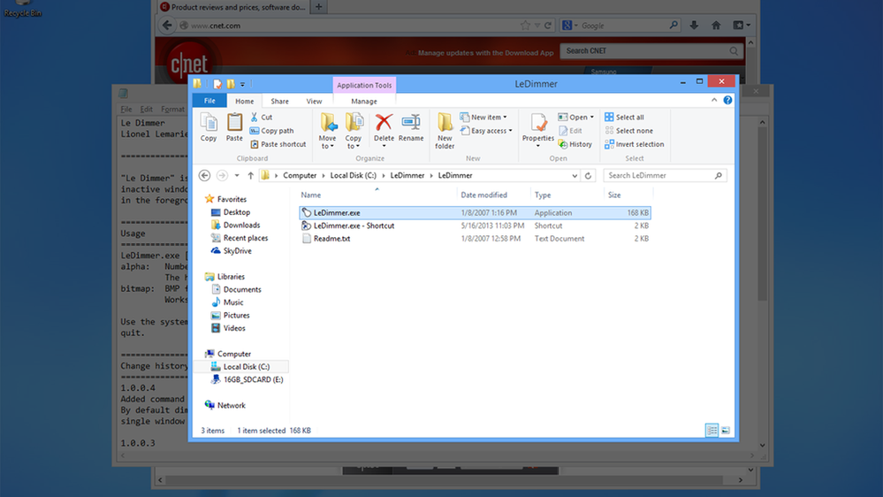The image size is (883, 497).
Task: Click the Search LeDimmer input box
Action: (665, 175)
